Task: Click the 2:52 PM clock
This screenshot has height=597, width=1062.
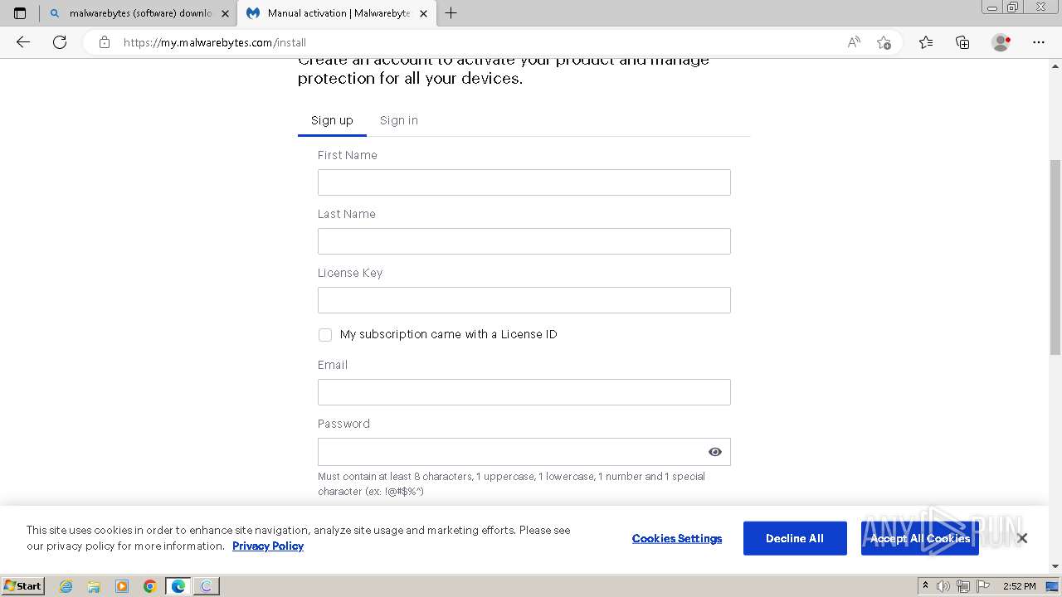Action: (x=1019, y=586)
